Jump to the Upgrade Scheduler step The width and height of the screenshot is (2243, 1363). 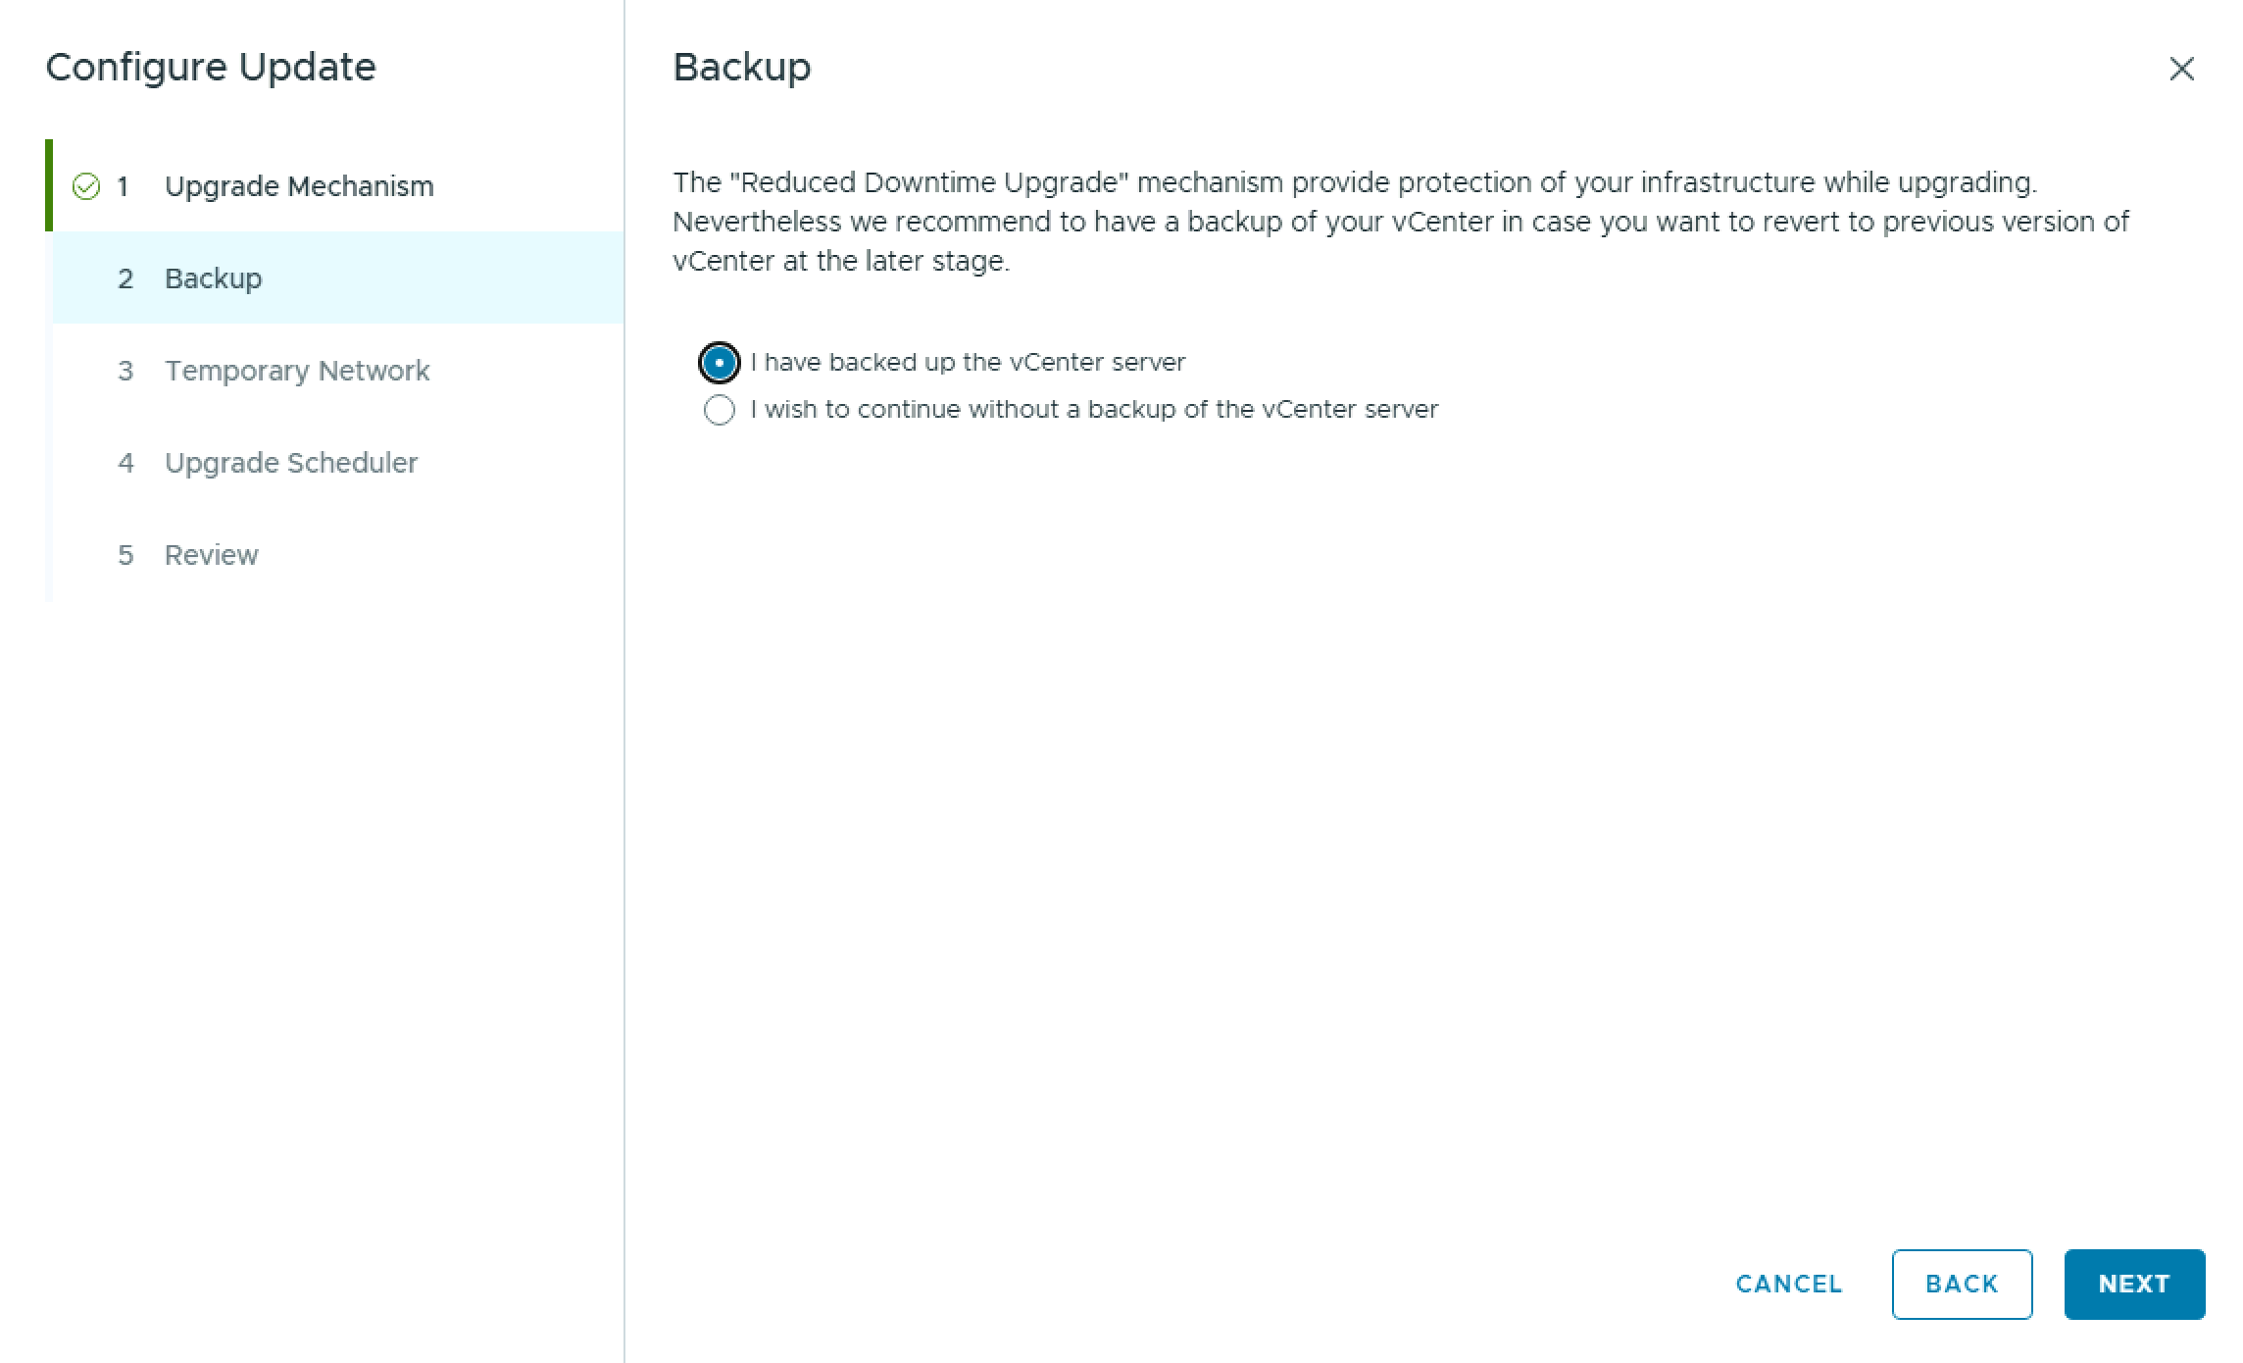click(290, 463)
